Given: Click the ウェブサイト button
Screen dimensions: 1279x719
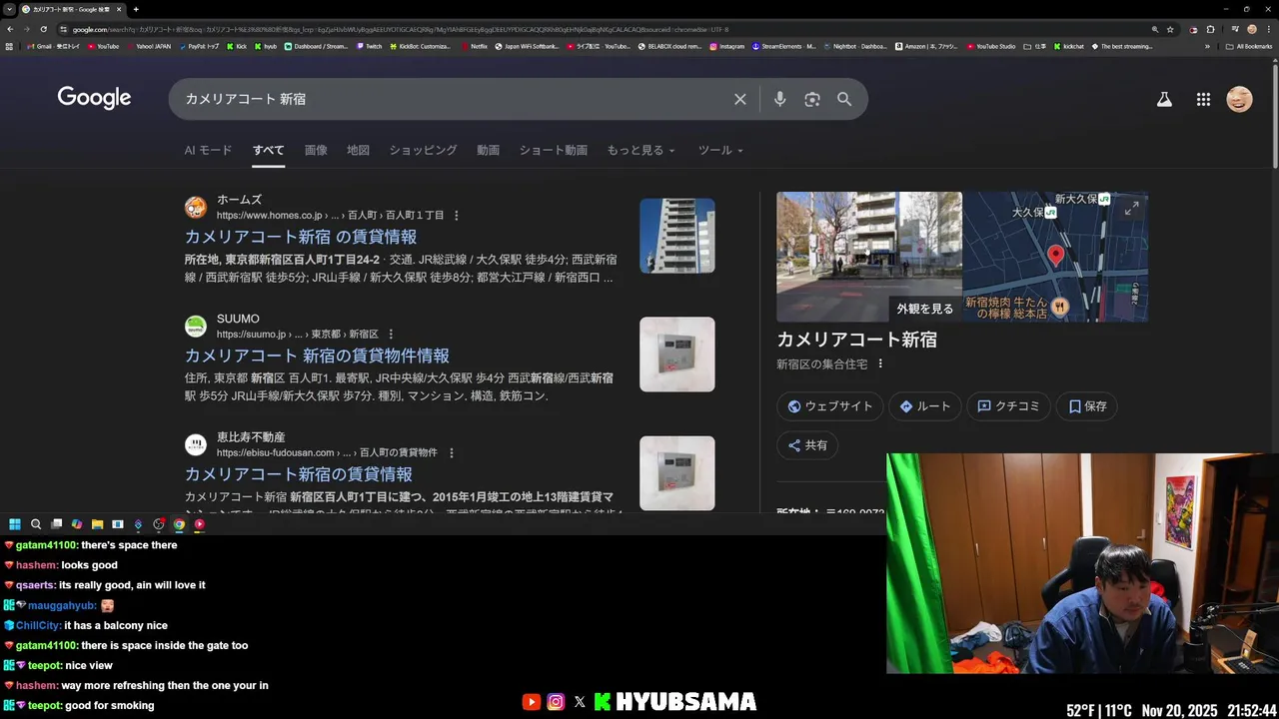Looking at the screenshot, I should (828, 406).
